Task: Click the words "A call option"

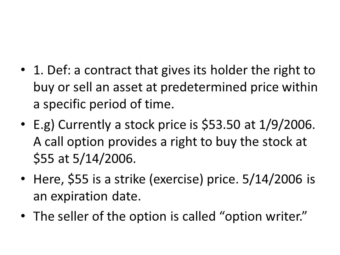Action: click(69, 142)
